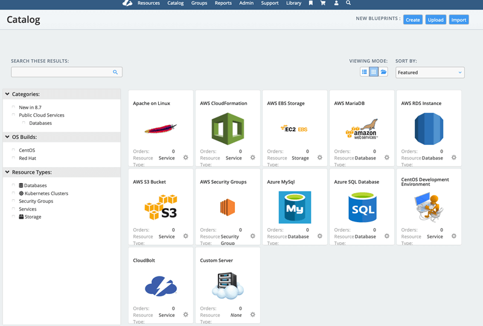The width and height of the screenshot is (483, 326).
Task: Tick the CentOS checkbox
Action: pos(13,150)
